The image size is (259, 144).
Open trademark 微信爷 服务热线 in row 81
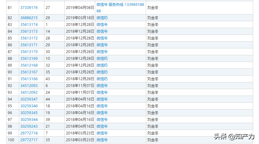[x=120, y=8]
